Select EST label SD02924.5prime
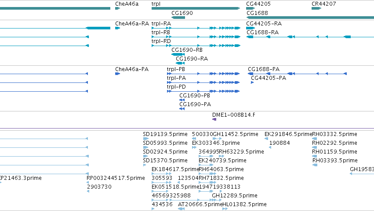This screenshot has width=374, height=211. tap(165, 152)
